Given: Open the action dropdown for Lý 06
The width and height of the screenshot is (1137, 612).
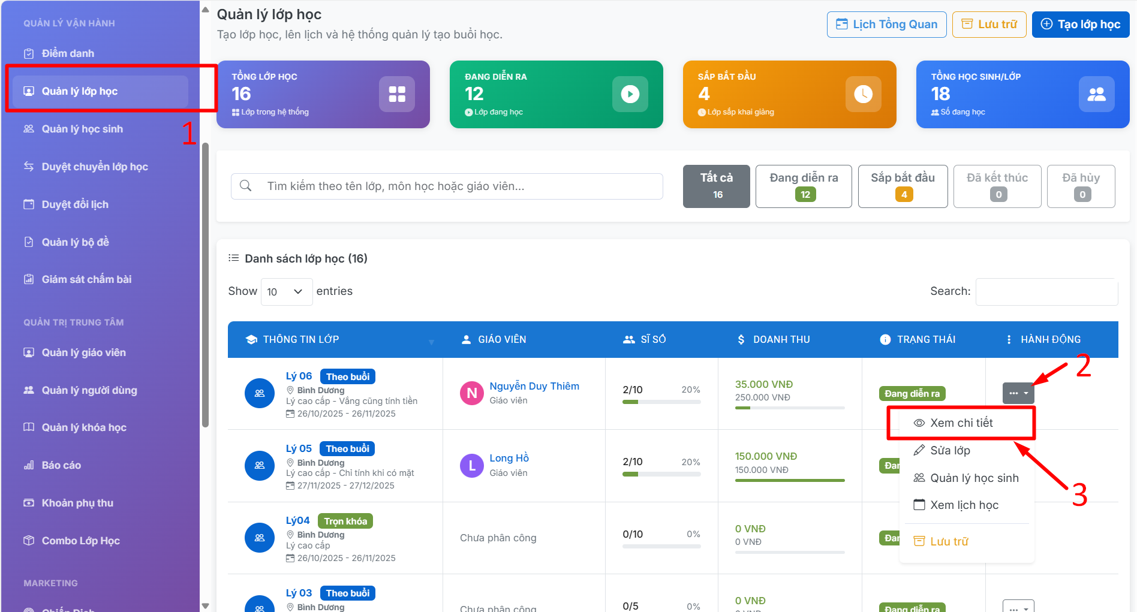Looking at the screenshot, I should pos(1018,393).
